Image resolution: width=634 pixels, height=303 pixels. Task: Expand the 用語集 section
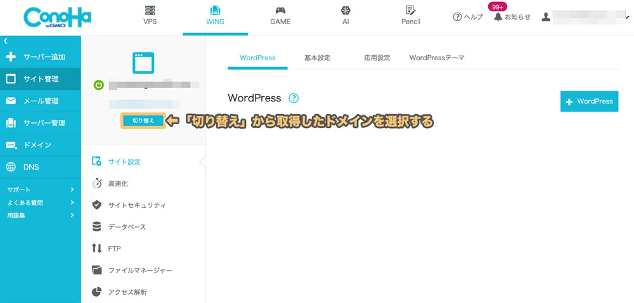click(x=41, y=216)
